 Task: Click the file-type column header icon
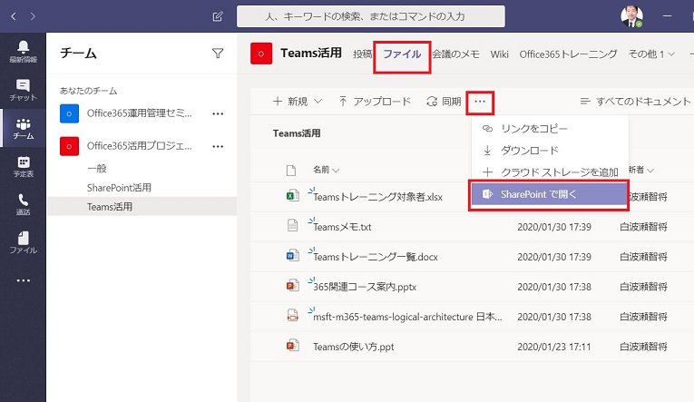[x=291, y=170]
